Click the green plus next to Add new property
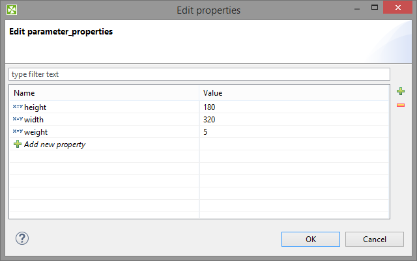This screenshot has width=417, height=261. [x=18, y=144]
